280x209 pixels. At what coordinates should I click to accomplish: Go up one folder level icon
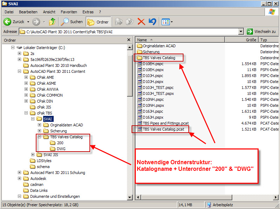(52, 22)
